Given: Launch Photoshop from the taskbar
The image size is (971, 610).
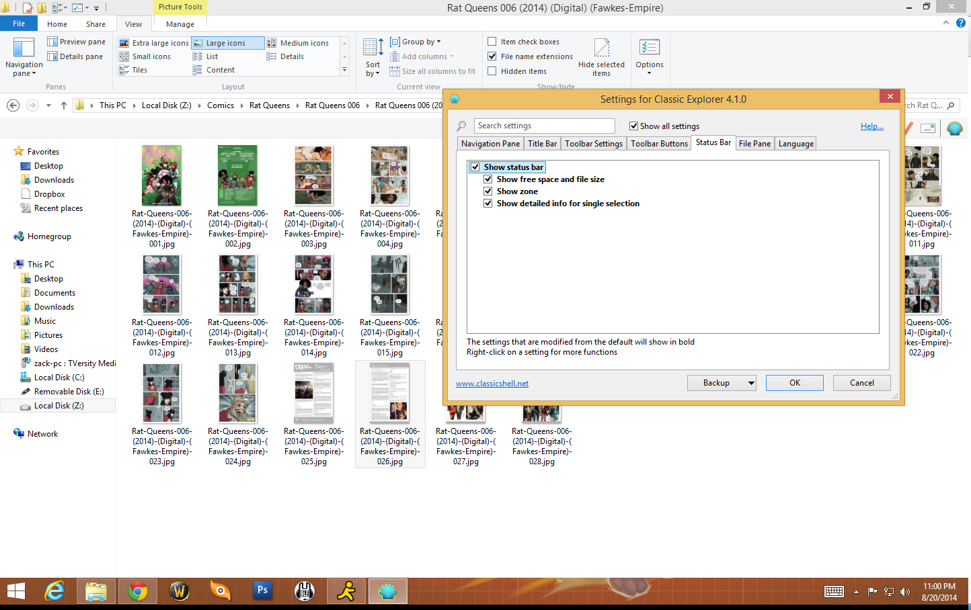Looking at the screenshot, I should pyautogui.click(x=262, y=591).
